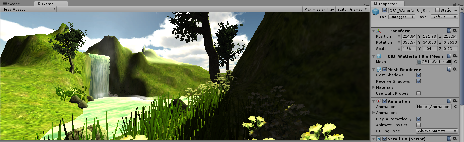Open the Animation component help icon
Screen dimensions: 464x142
click(x=449, y=101)
